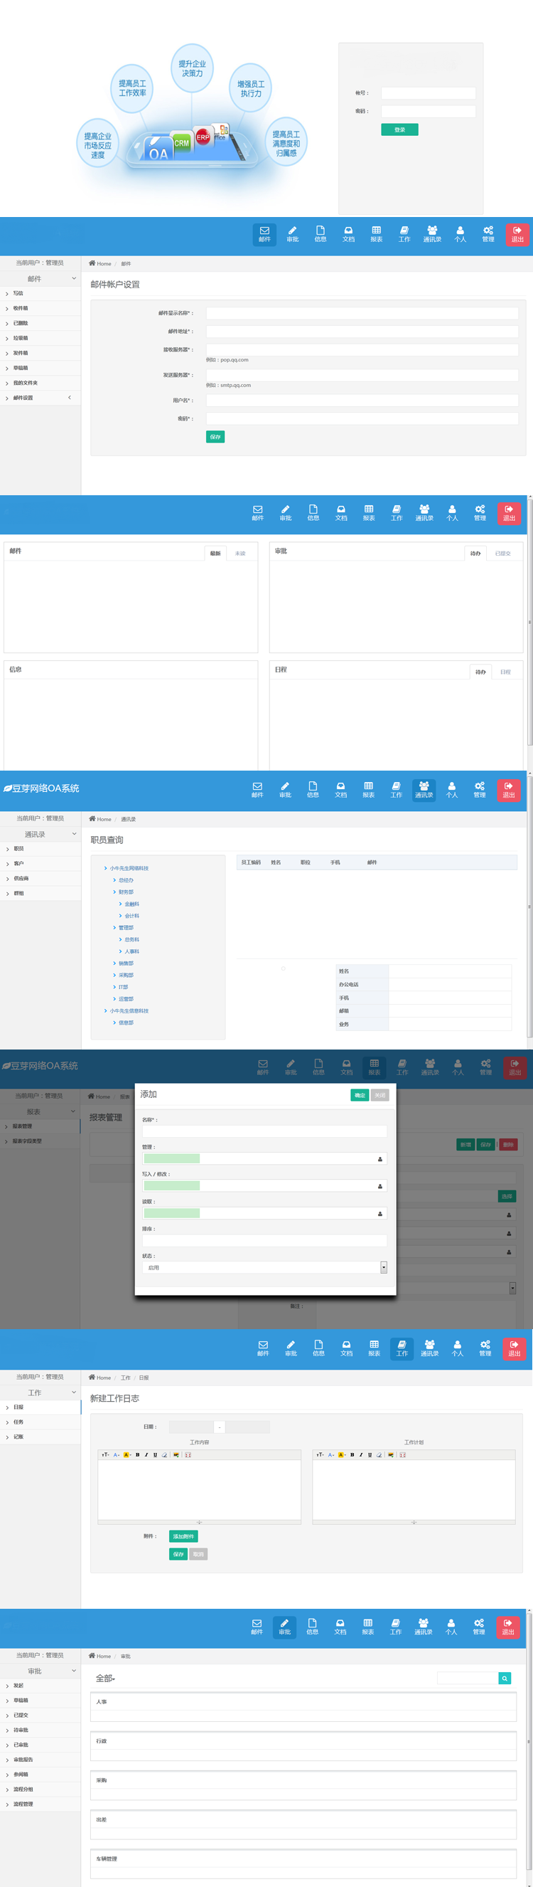Toggle italic in the 工作内容 editor toolbar
This screenshot has width=533, height=1887.
pos(146,1455)
